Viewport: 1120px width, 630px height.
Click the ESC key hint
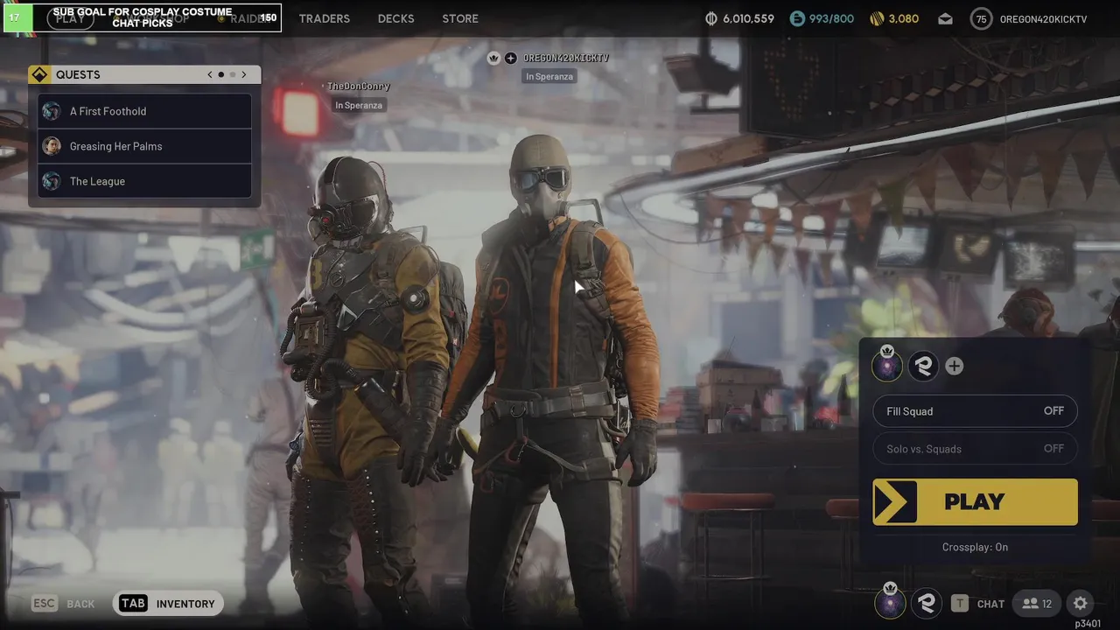(45, 604)
